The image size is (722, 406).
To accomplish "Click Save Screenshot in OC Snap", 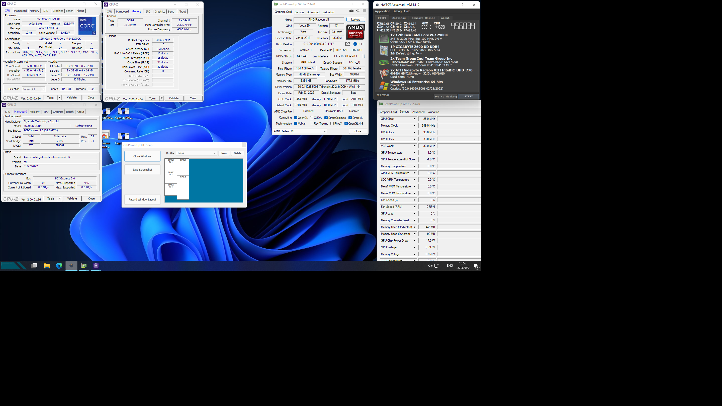I will pos(142,169).
